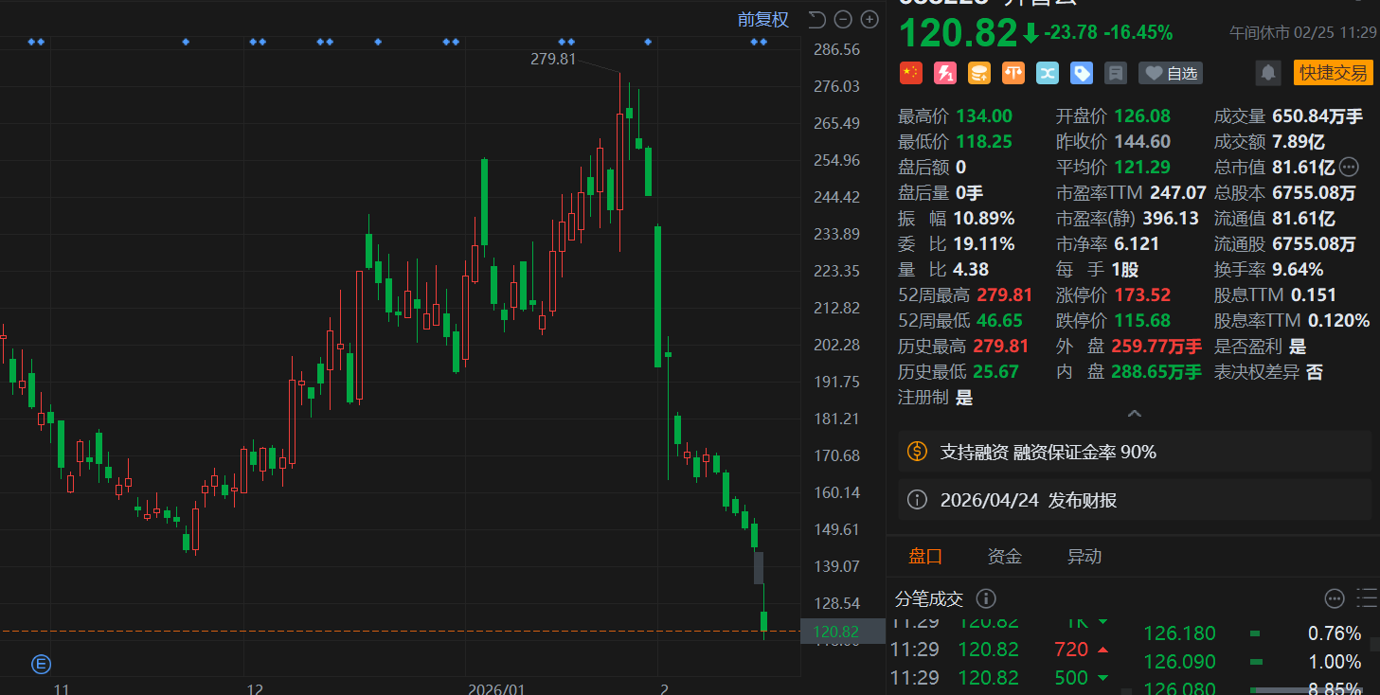Open the 前复权 adjustment dropdown
The width and height of the screenshot is (1380, 695).
(x=763, y=20)
